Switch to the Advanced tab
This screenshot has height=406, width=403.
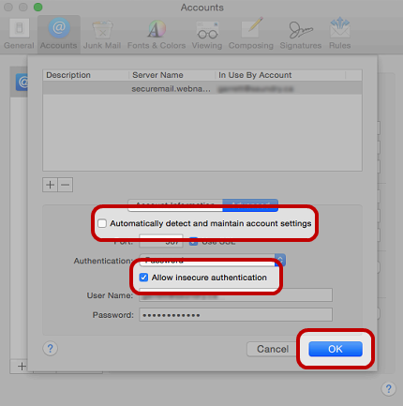click(x=250, y=204)
